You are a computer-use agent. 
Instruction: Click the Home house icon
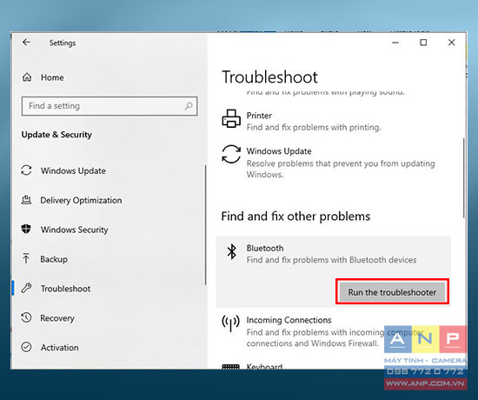(x=27, y=77)
